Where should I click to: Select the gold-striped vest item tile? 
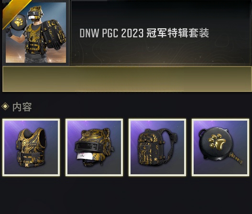(31, 147)
